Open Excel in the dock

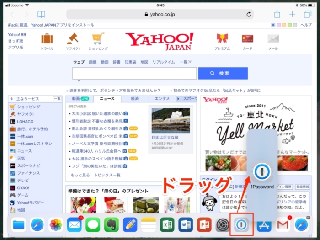click(x=167, y=225)
